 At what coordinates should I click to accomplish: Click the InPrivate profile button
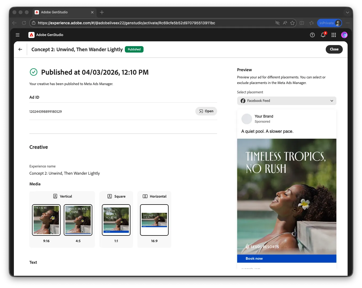coord(330,23)
